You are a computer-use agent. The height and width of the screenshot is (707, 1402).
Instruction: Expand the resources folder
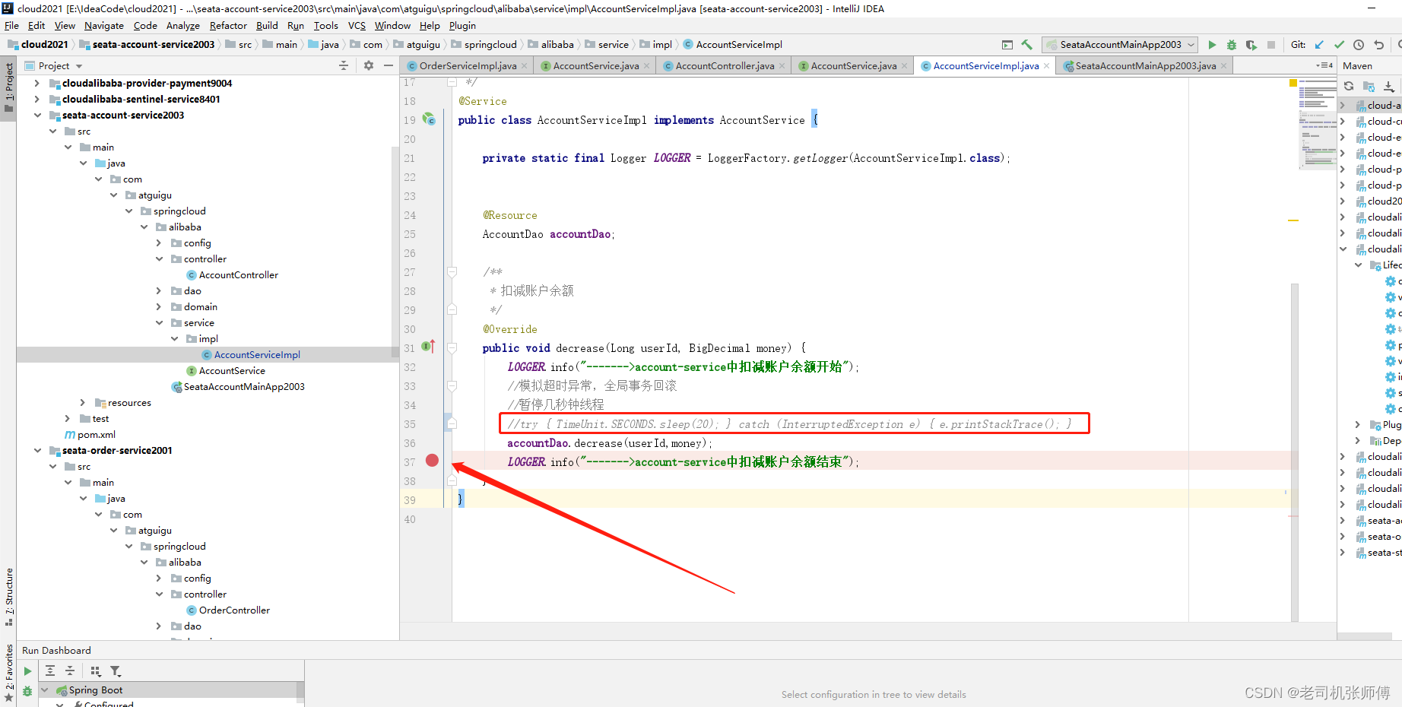coord(83,403)
